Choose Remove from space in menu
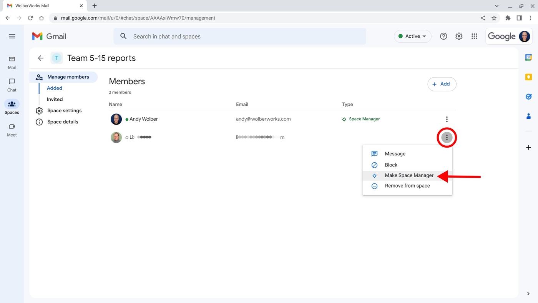Screen dimensions: 538x303 pos(407,186)
